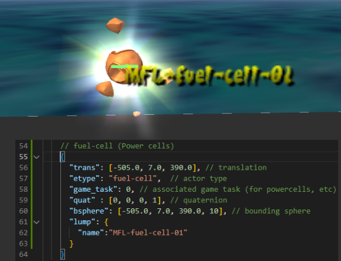Place cursor in the "fuel-cell" etype value
341x261 pixels.
132,178
